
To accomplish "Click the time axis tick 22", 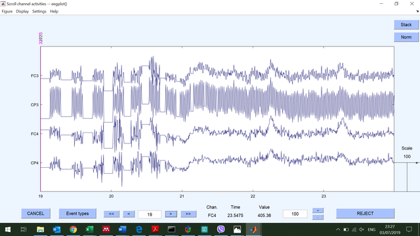I will pos(253,197).
